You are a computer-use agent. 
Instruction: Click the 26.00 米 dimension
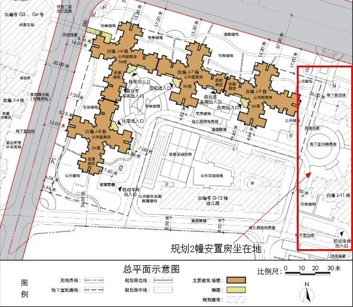(317, 95)
